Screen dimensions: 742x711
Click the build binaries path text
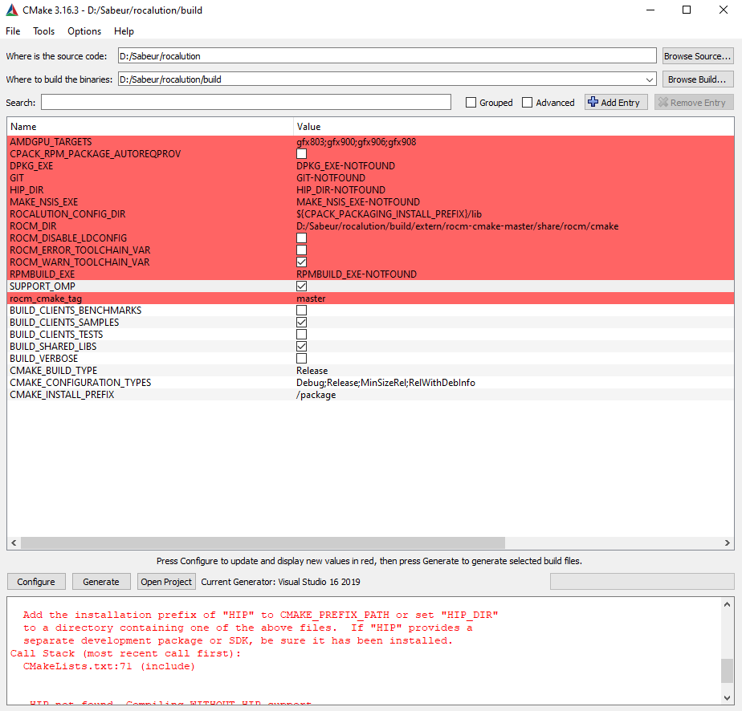coord(170,79)
